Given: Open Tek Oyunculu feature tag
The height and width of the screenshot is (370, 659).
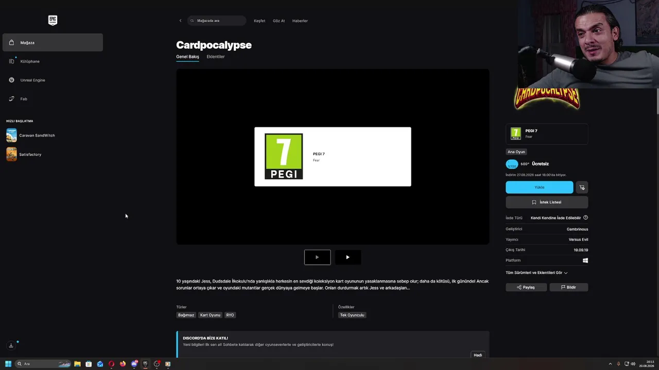Looking at the screenshot, I should 352,315.
